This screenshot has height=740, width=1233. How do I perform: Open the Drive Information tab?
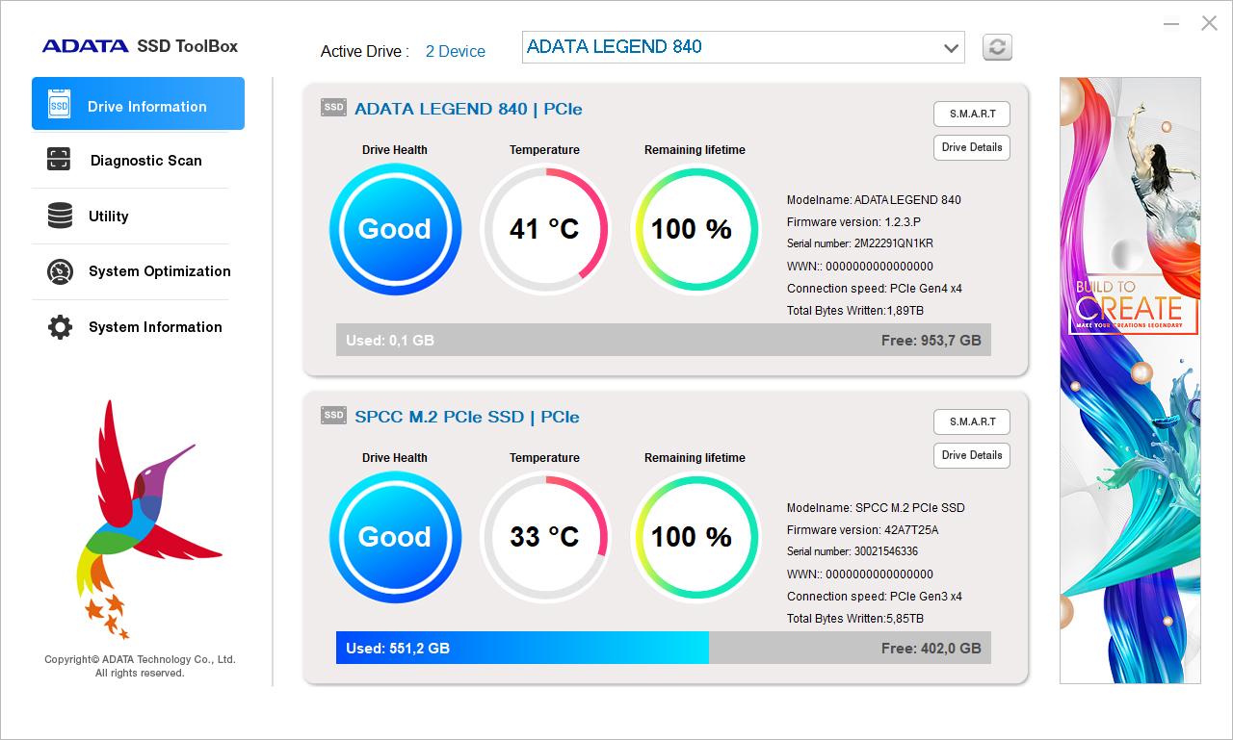(x=138, y=104)
